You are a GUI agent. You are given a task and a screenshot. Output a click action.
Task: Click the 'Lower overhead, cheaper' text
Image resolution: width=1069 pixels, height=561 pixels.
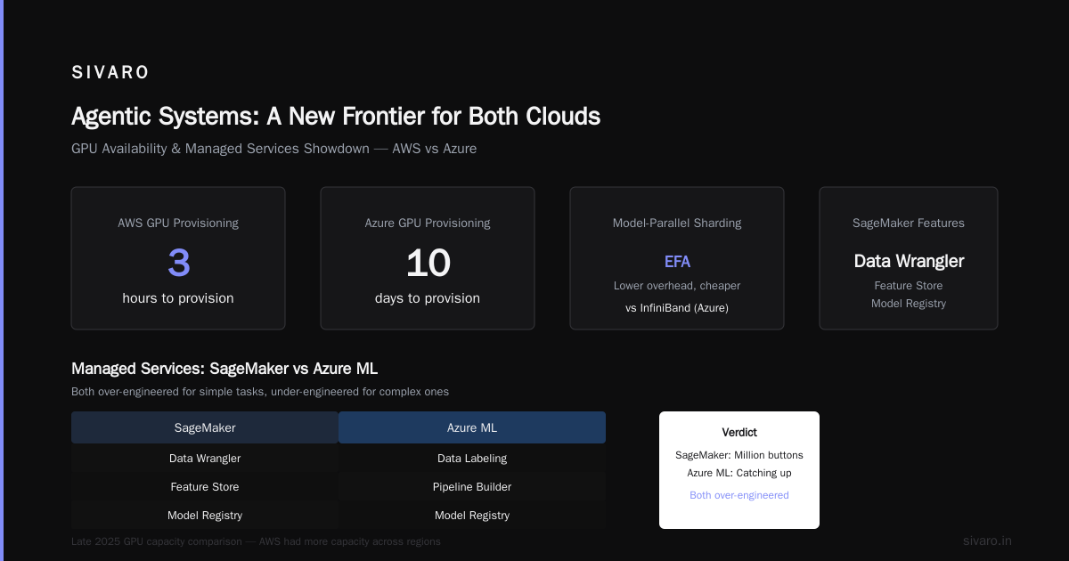pyautogui.click(x=677, y=286)
